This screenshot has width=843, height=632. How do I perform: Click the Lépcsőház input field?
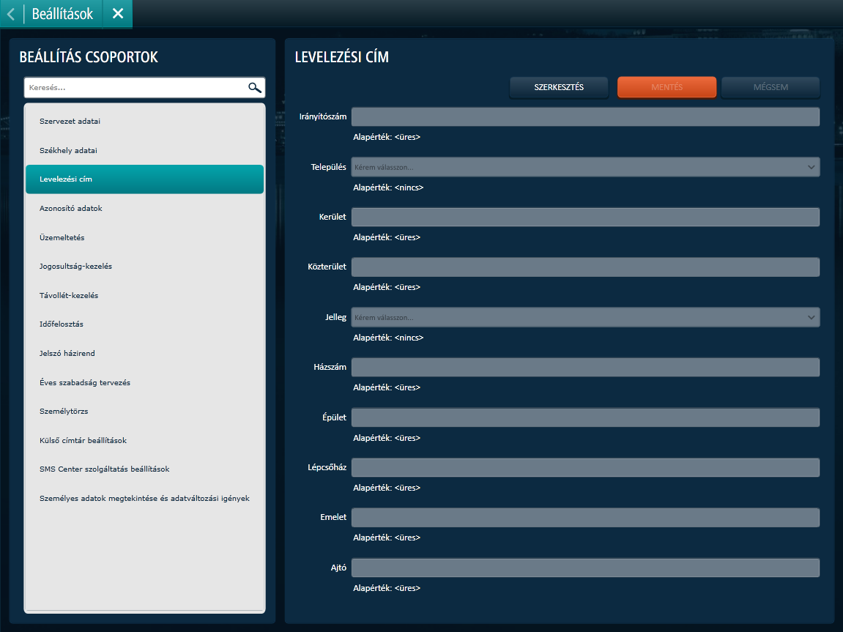click(x=585, y=467)
